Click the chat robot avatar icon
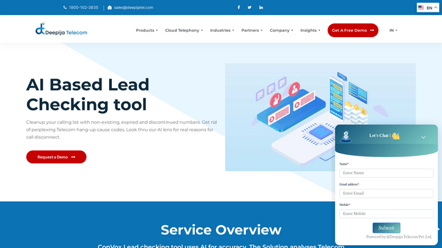442x248 pixels. (346, 136)
